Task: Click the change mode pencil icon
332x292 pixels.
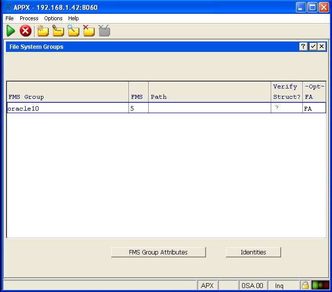Action: (58, 31)
